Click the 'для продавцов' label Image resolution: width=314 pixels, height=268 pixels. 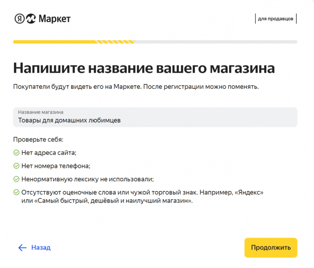[276, 19]
